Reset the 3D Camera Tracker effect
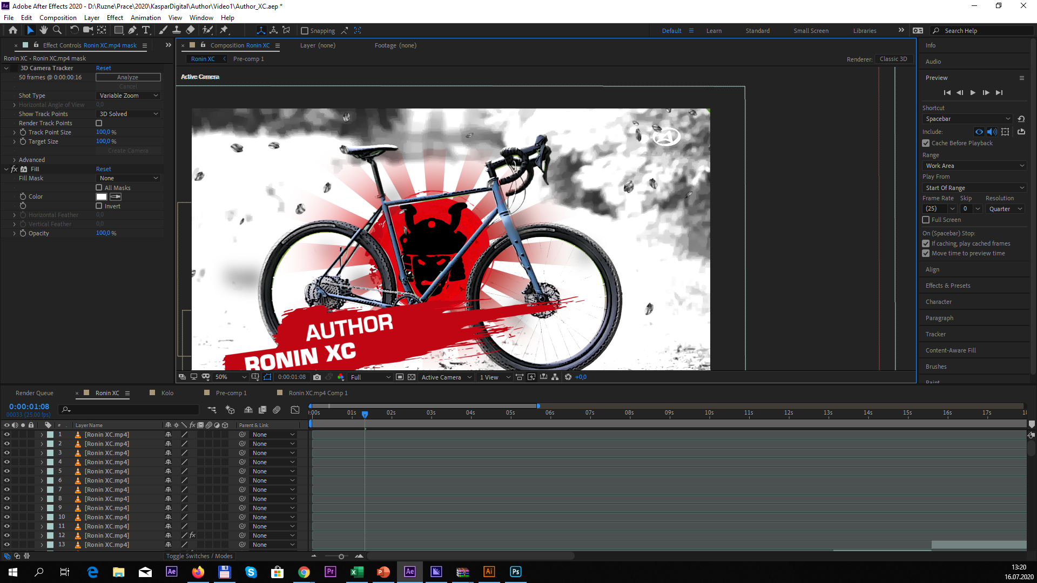This screenshot has width=1037, height=583. tap(103, 68)
